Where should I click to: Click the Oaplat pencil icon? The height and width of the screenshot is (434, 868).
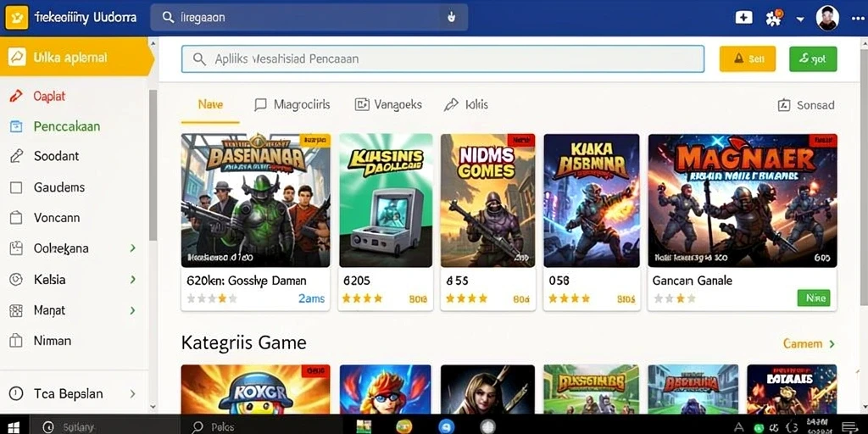[16, 97]
